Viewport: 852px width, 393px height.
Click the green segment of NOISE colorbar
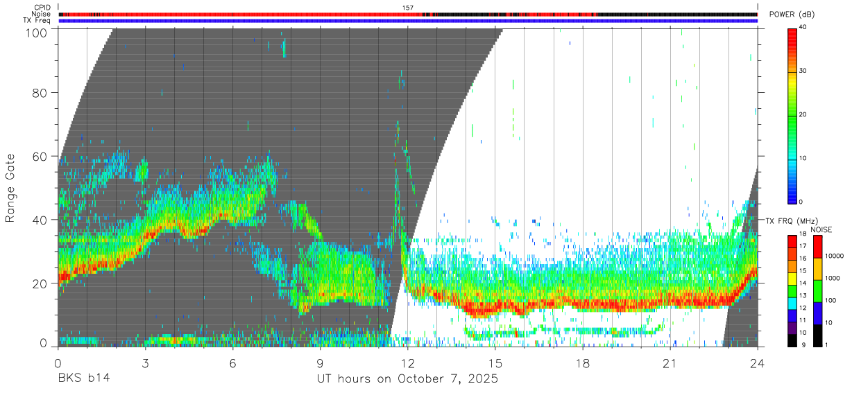point(817,291)
